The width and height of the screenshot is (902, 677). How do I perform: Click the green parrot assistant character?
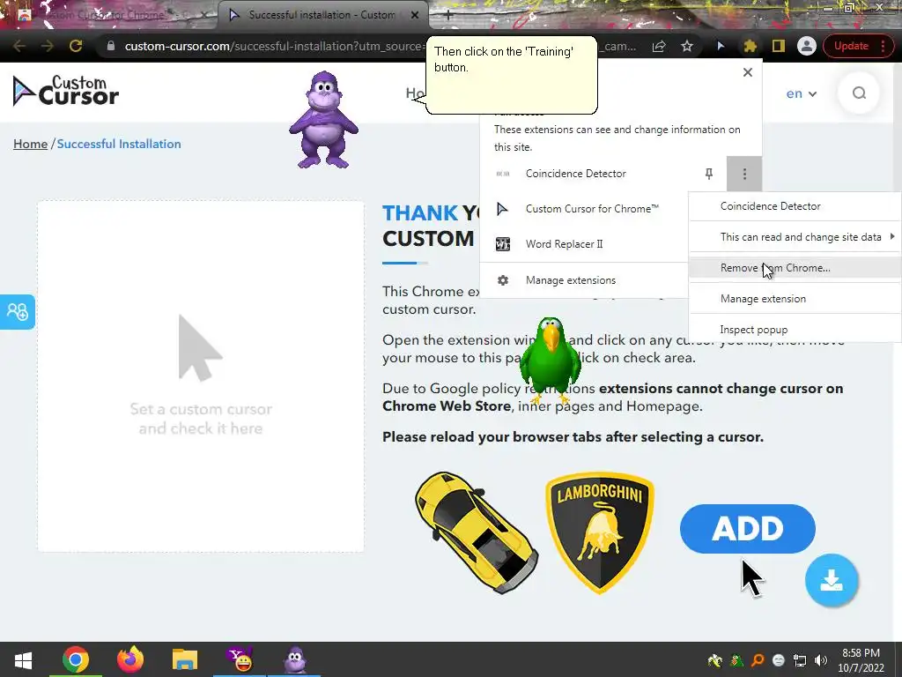click(550, 359)
